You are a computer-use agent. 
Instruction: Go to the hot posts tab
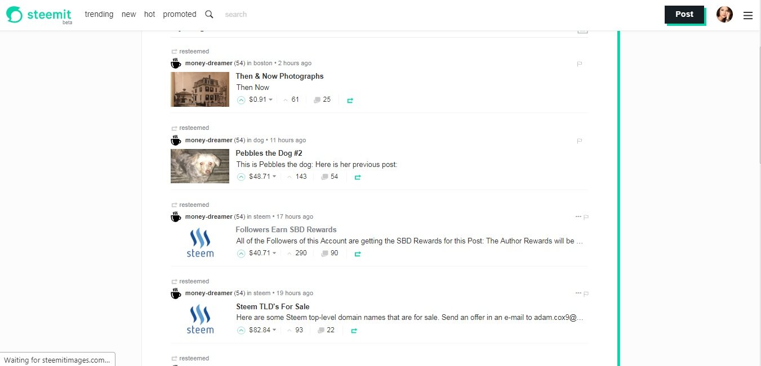pos(149,14)
